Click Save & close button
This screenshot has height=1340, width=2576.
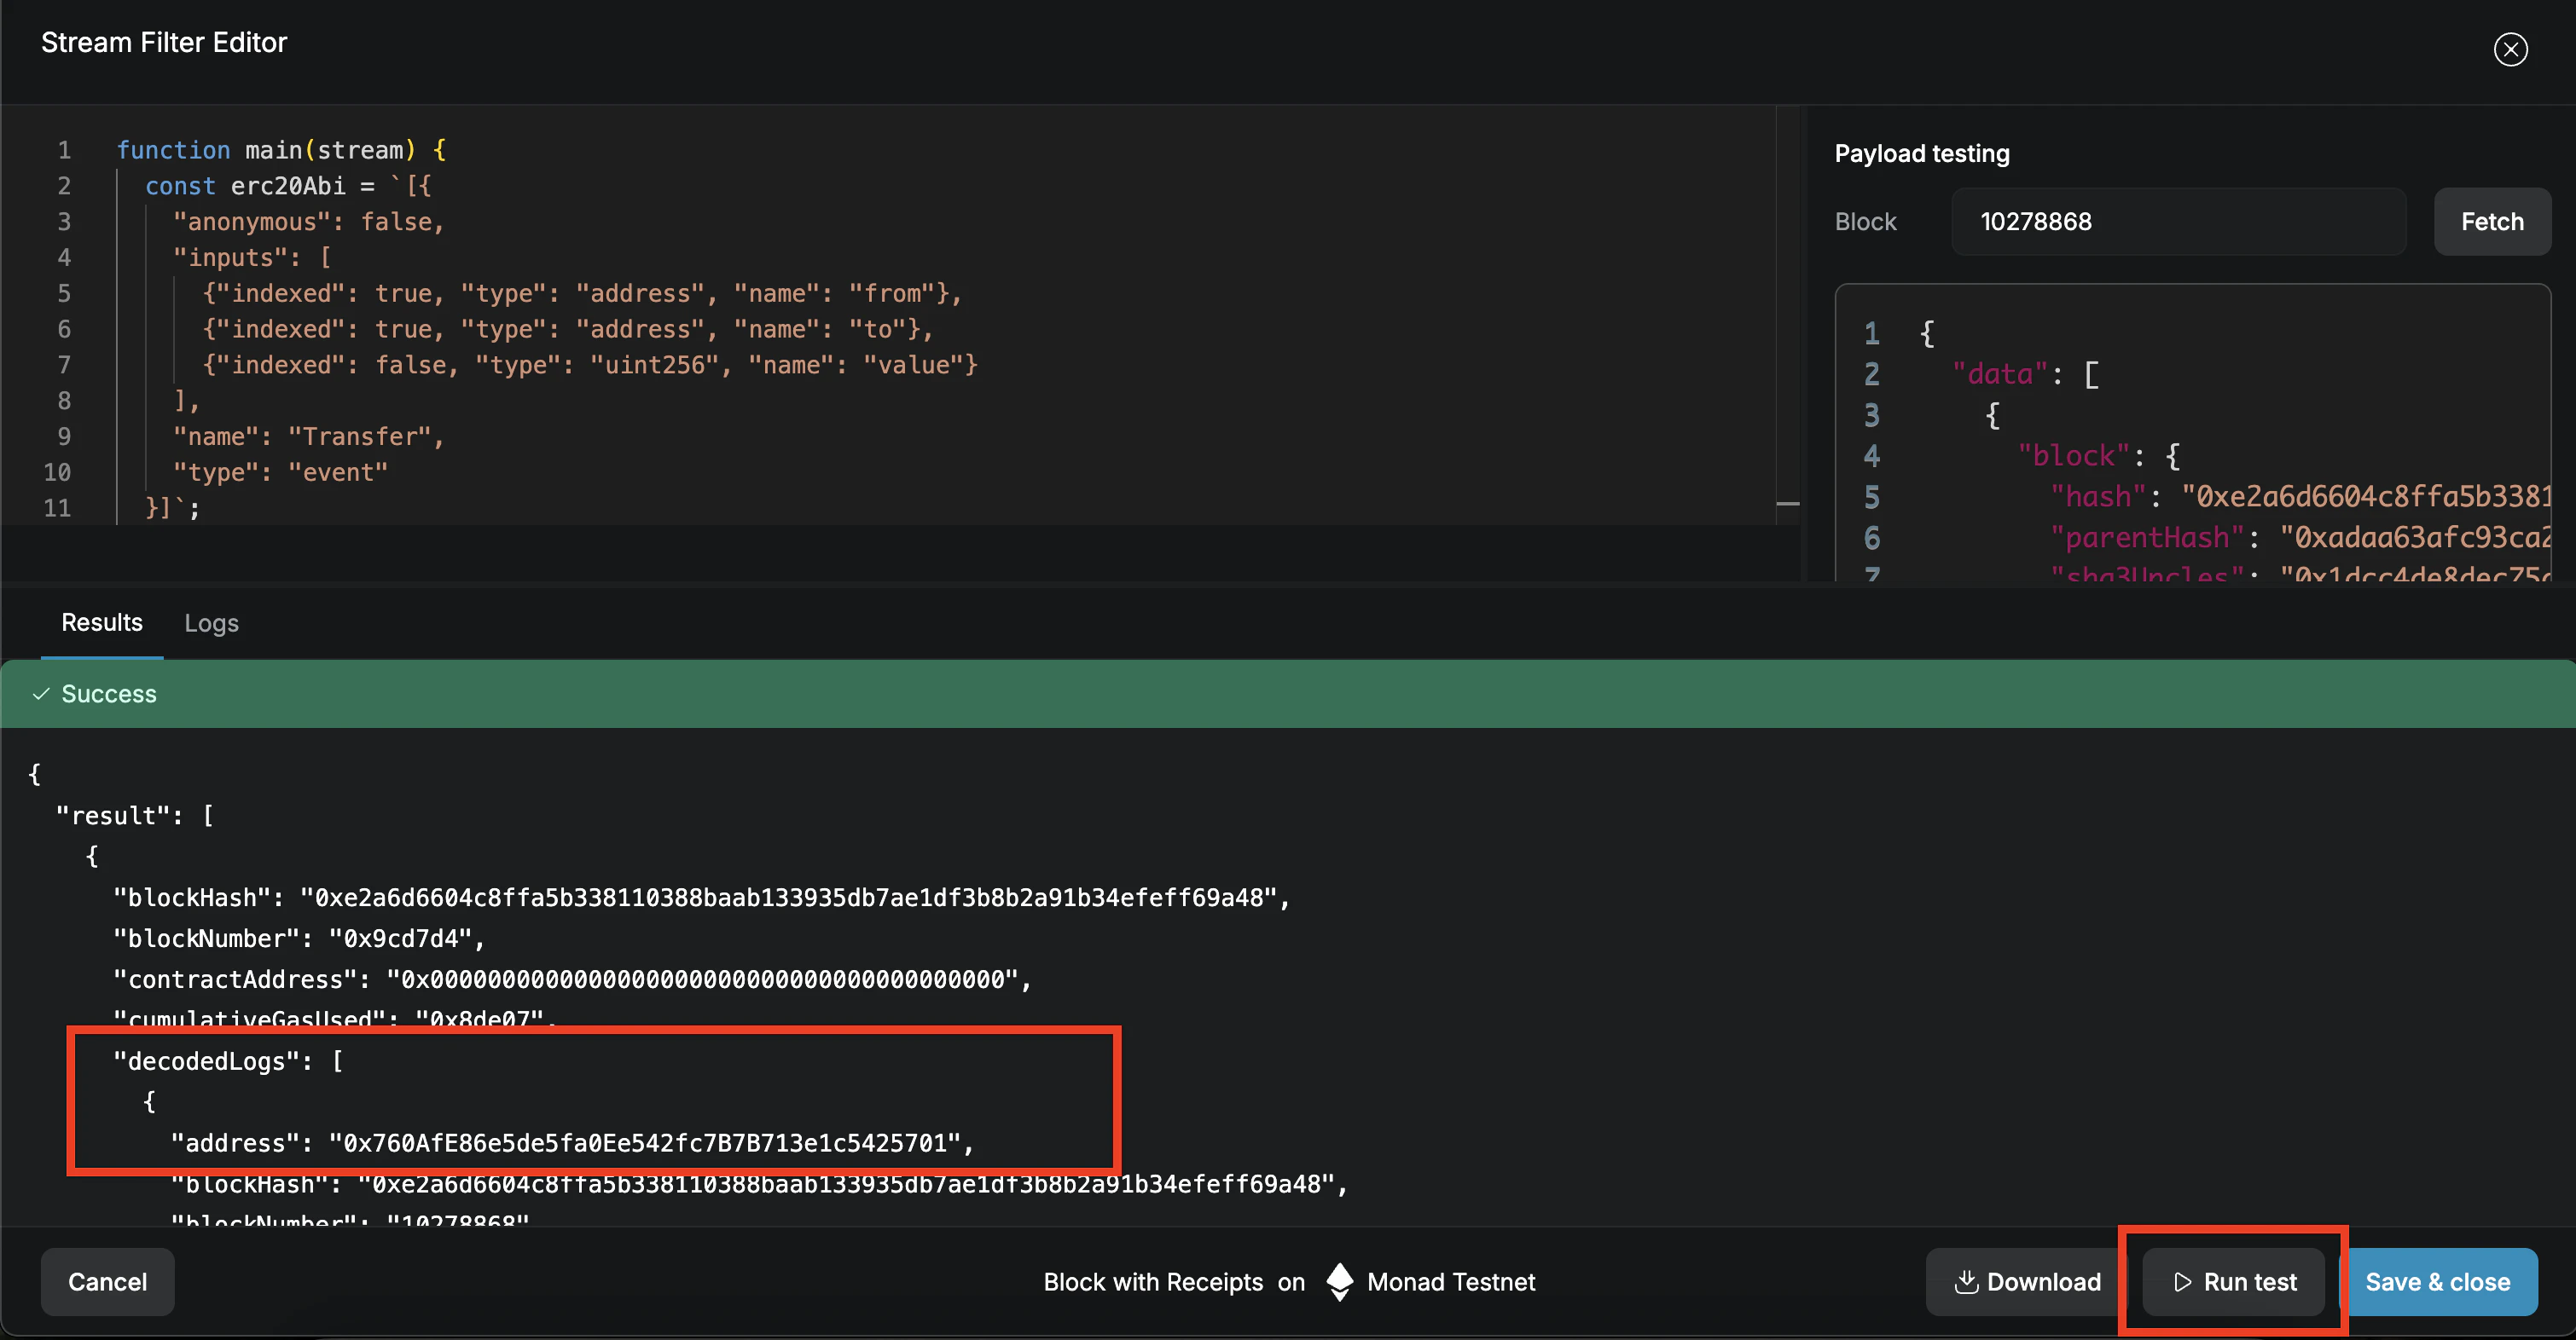2437,1282
